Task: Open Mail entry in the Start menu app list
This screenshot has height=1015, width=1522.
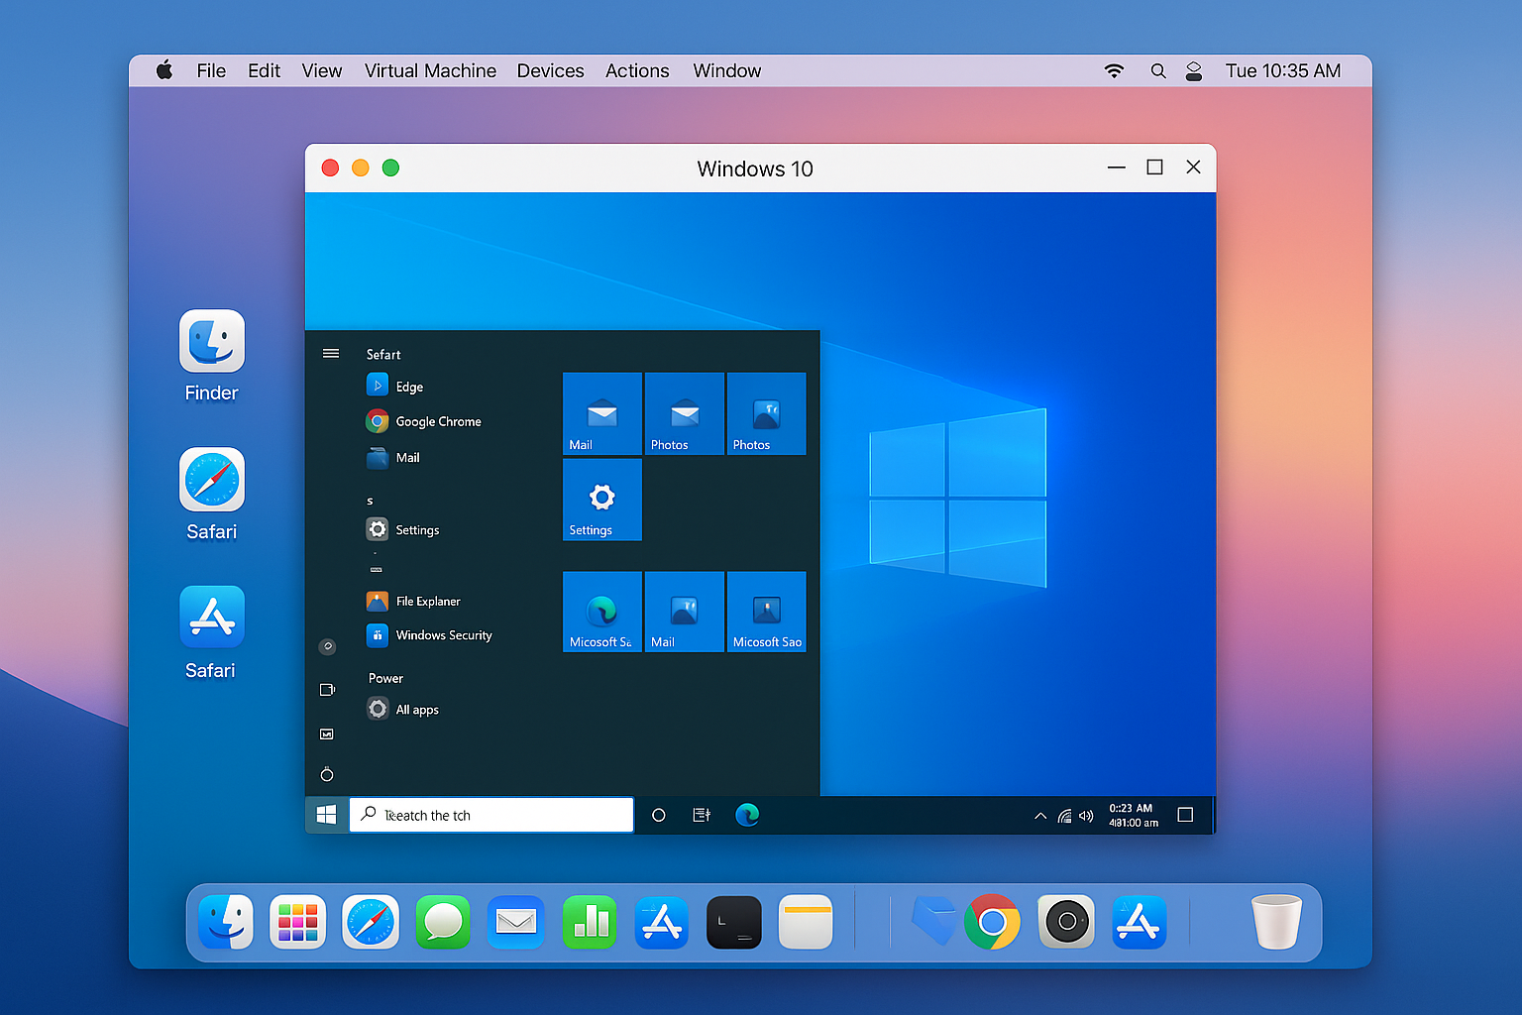Action: [393, 458]
